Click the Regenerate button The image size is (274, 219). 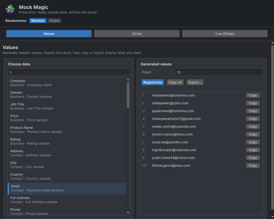coord(153,82)
